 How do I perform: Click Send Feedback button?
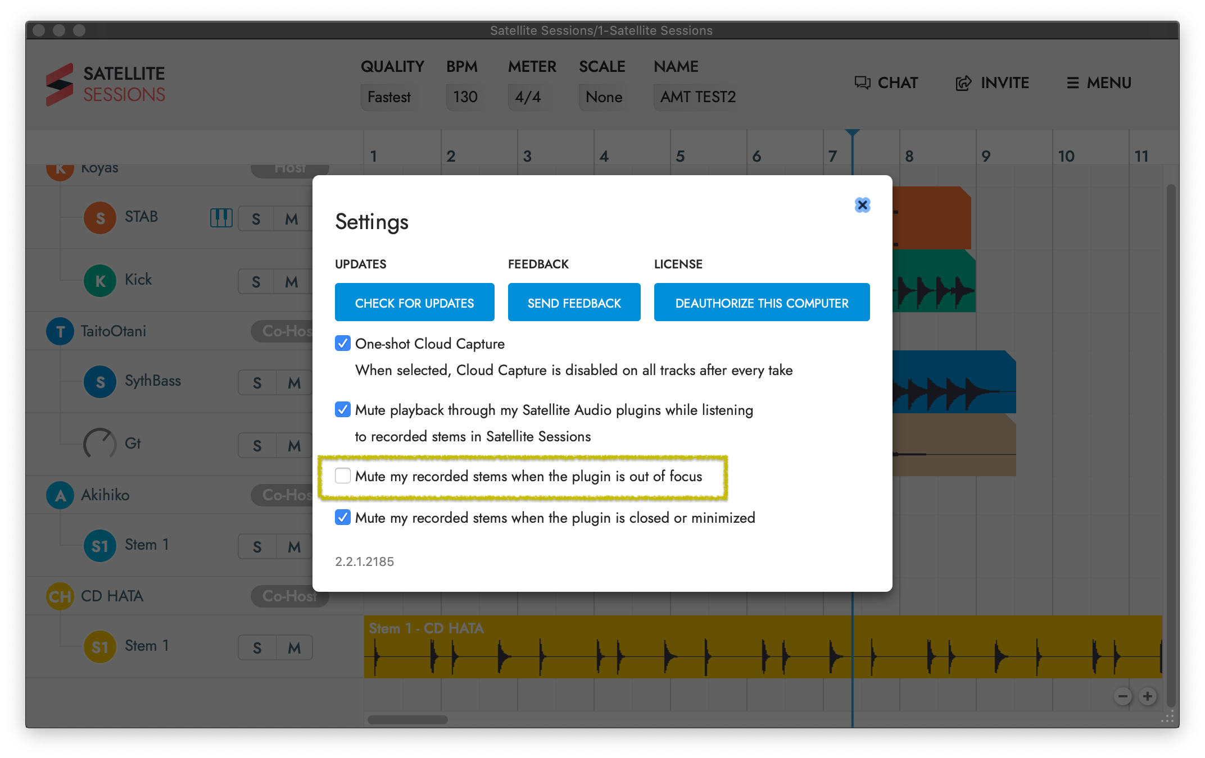tap(574, 302)
